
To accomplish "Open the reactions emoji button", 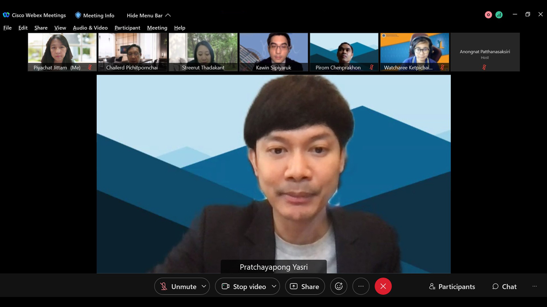I will click(x=339, y=287).
